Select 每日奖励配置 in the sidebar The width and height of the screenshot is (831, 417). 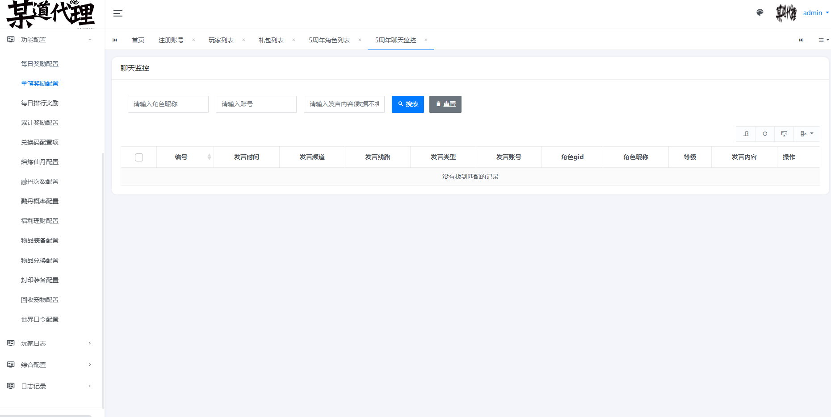pos(40,64)
